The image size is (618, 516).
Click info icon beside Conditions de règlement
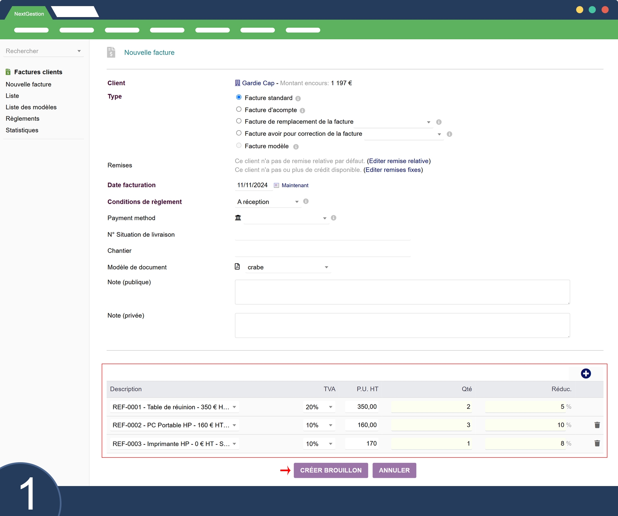pyautogui.click(x=306, y=201)
